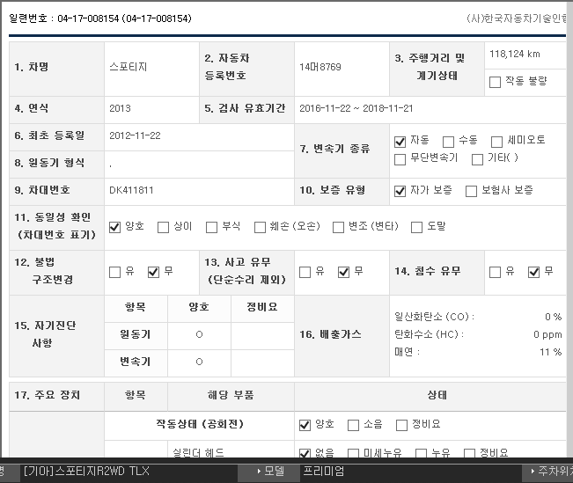573x483 pixels.
Task: Select the 수동 transmission checkbox
Action: point(448,141)
